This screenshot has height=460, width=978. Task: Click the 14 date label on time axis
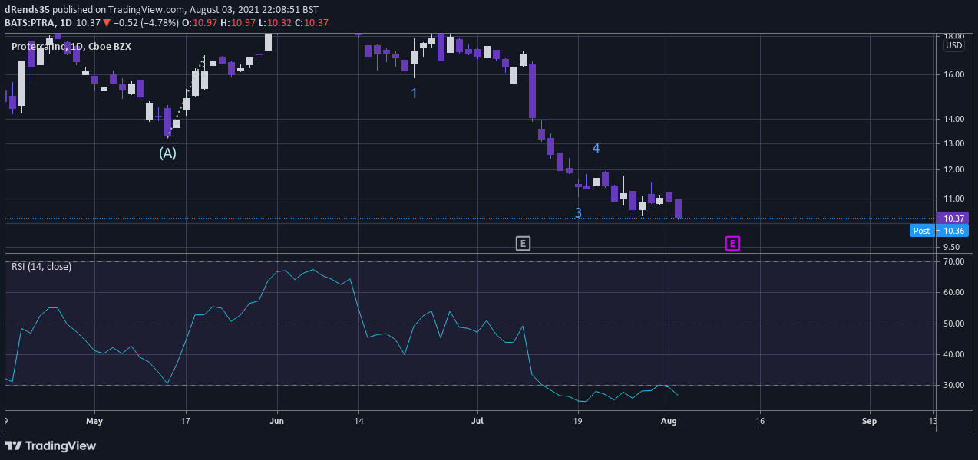pyautogui.click(x=358, y=421)
